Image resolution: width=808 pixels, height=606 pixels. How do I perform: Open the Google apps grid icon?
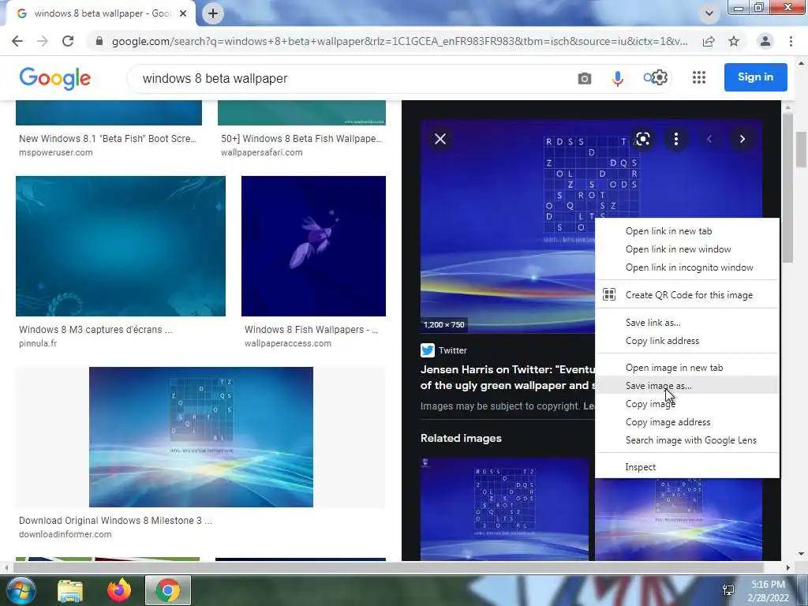point(699,78)
